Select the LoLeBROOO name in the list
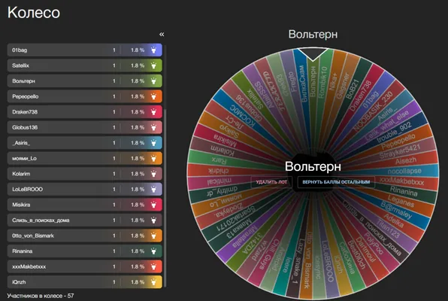Image resolution: width=448 pixels, height=301 pixels. [27, 189]
